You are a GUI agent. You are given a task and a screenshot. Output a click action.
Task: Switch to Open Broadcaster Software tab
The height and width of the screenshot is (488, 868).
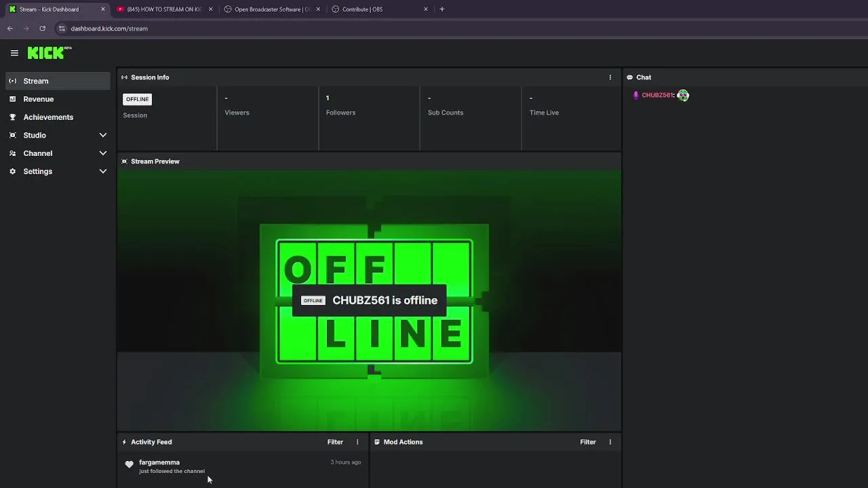pos(272,9)
